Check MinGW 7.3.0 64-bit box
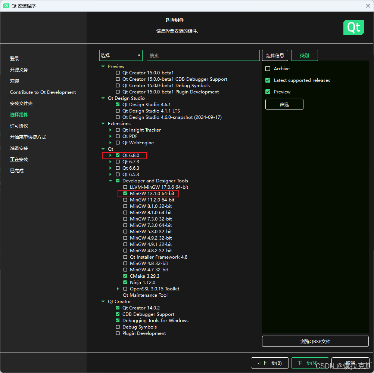 [125, 225]
